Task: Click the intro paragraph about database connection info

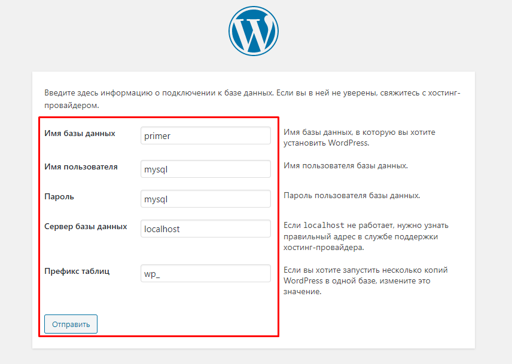Action: pyautogui.click(x=251, y=99)
